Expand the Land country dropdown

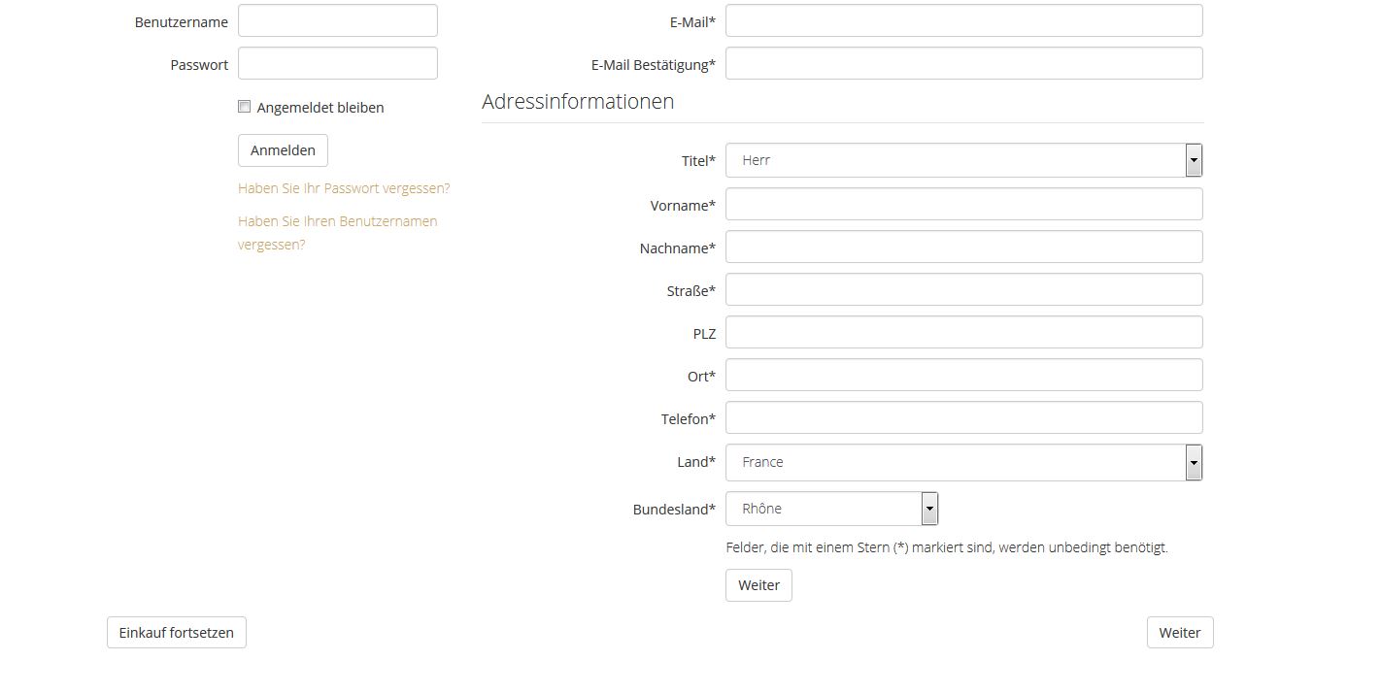tap(963, 462)
